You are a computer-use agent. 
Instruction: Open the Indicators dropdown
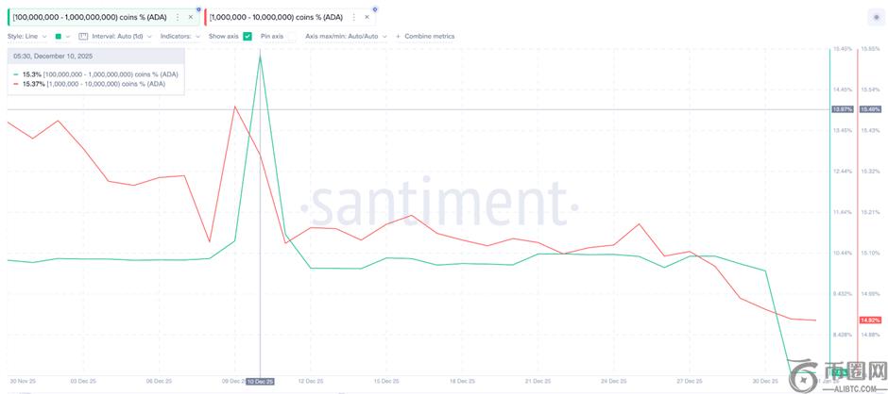(180, 36)
